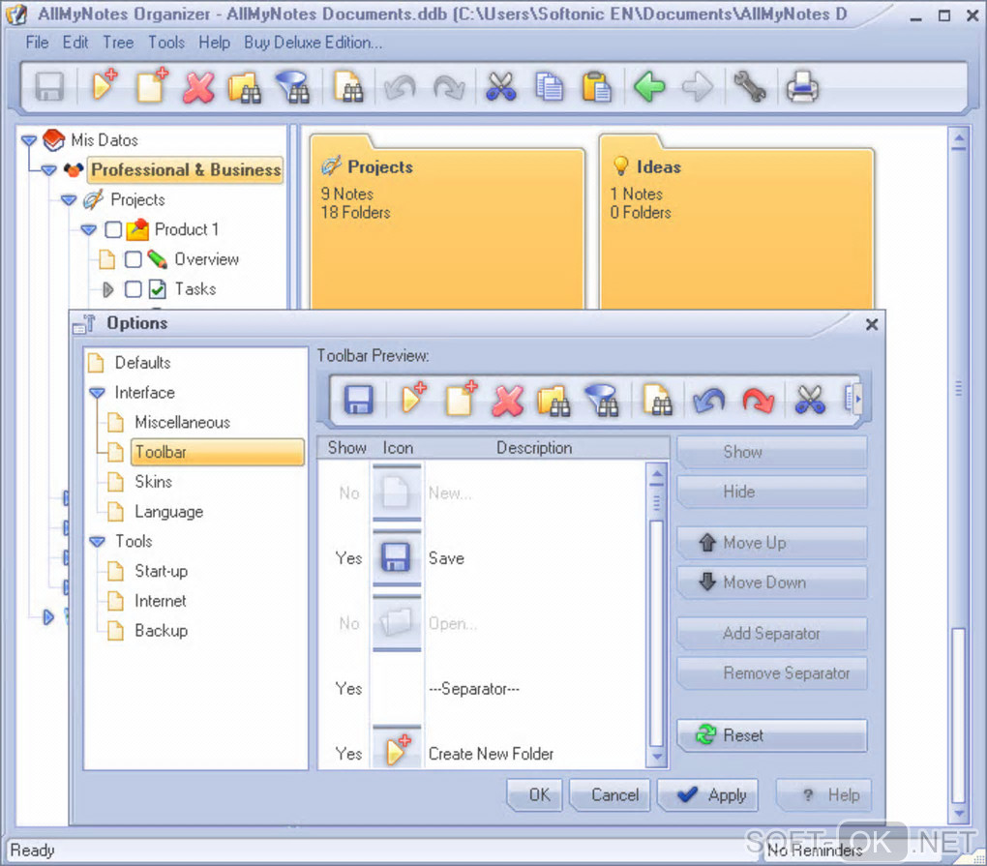Click funnel search icon in Toolbar Preview
This screenshot has width=987, height=866.
click(x=604, y=401)
